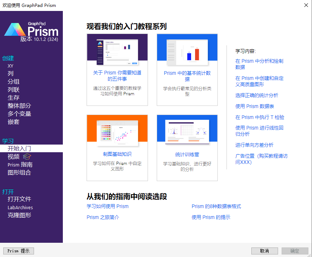Viewport: 312px width, 257px height.
Task: Open the 统计训练营 tutorial thumbnail
Action: pyautogui.click(x=187, y=131)
